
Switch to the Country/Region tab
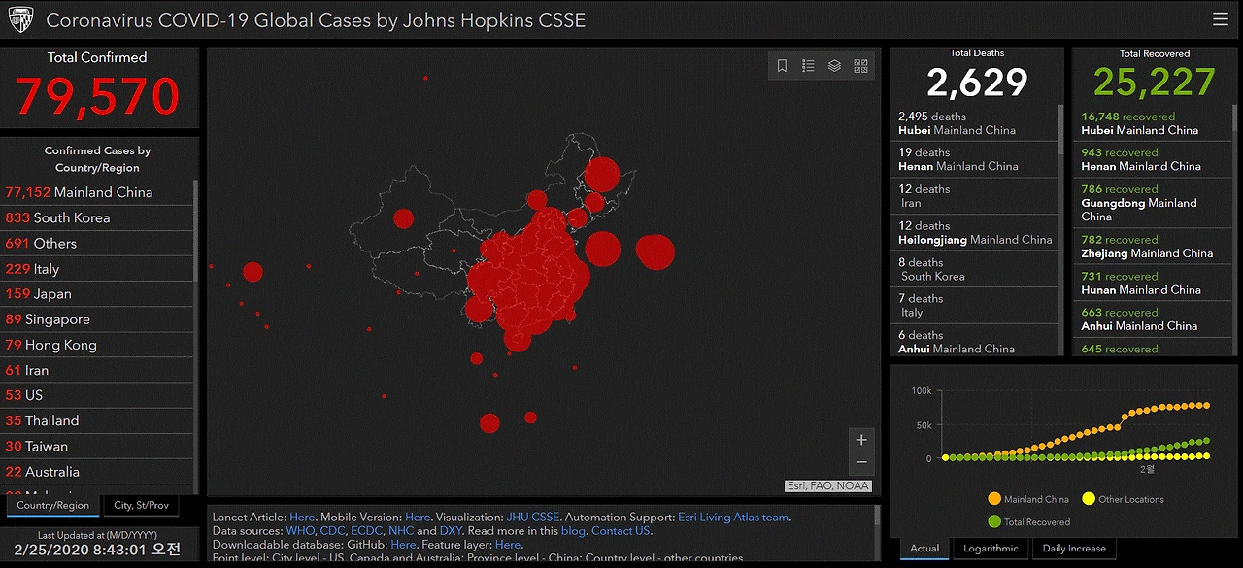[53, 505]
